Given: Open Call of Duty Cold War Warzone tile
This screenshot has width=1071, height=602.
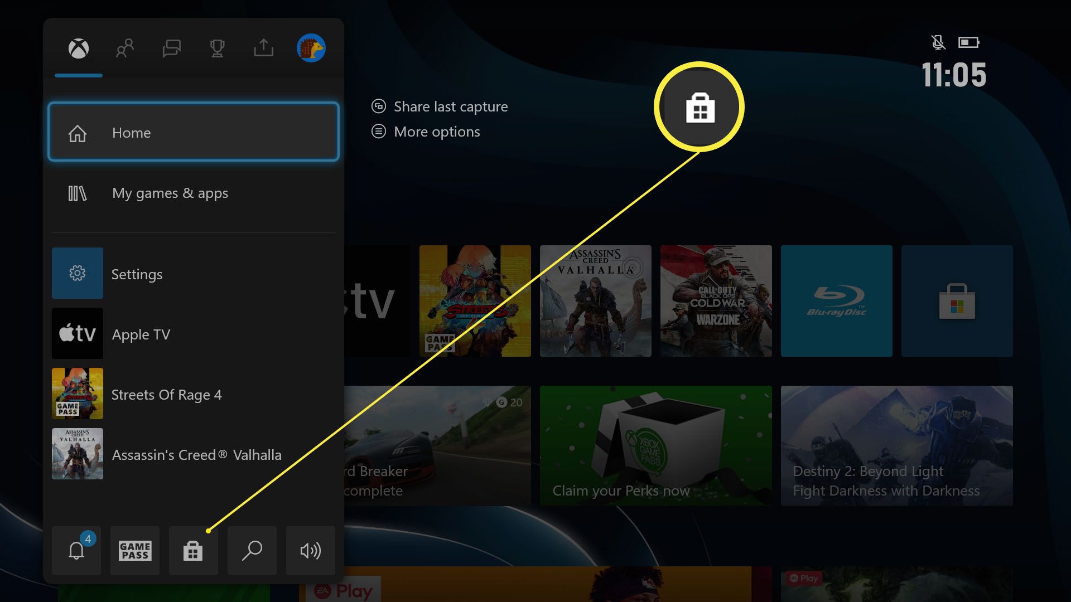Looking at the screenshot, I should click(x=716, y=301).
